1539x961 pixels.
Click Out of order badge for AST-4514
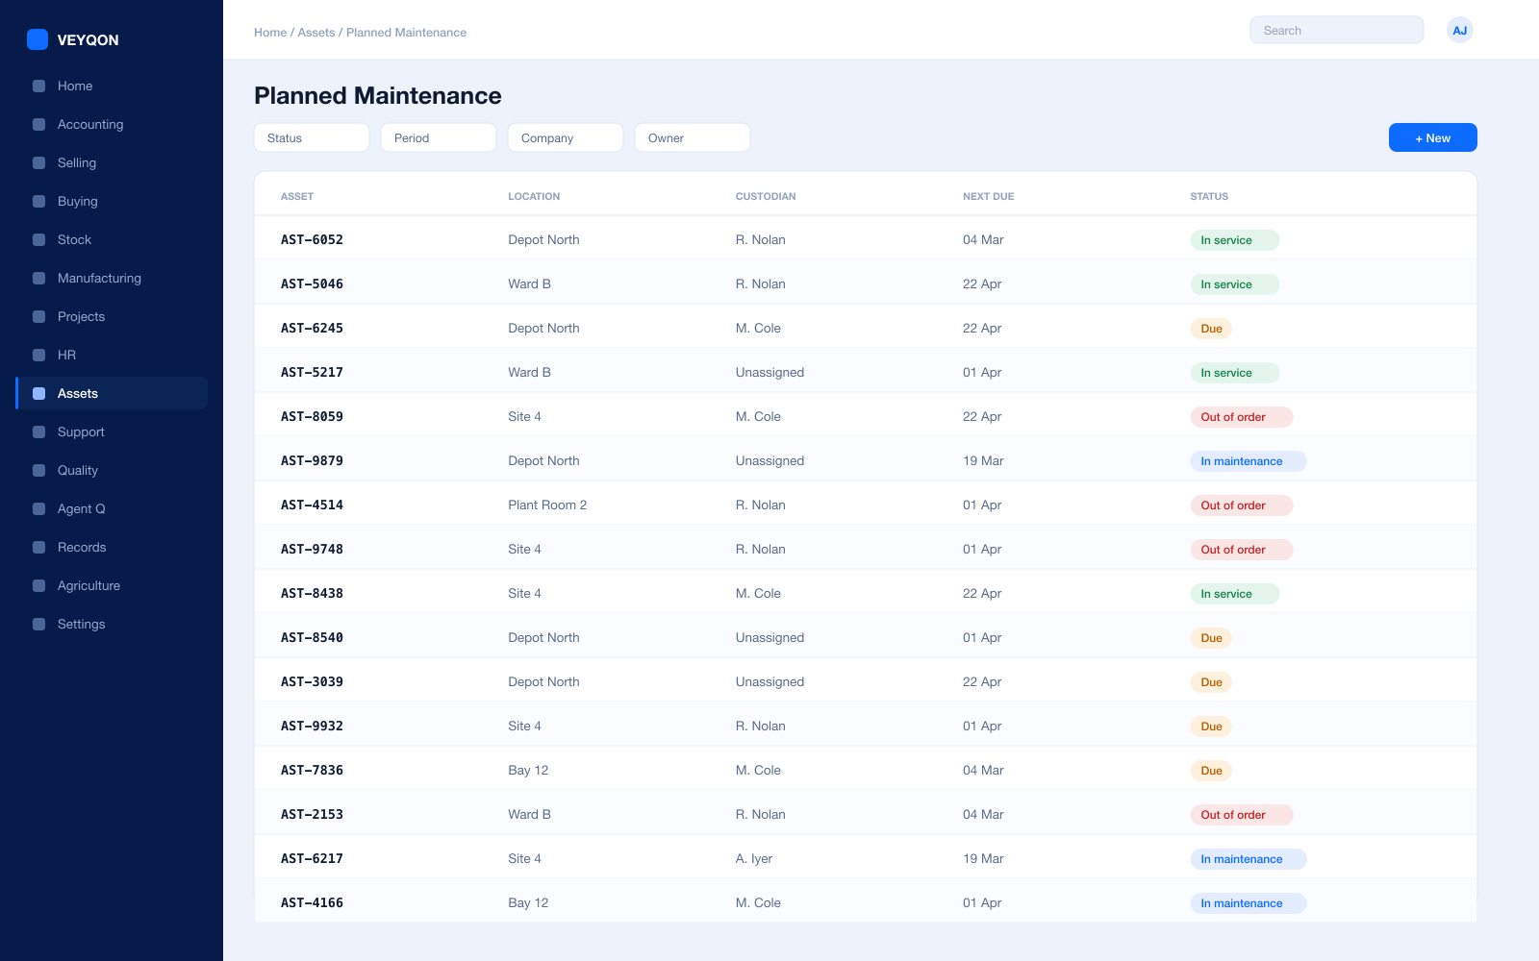coord(1241,505)
